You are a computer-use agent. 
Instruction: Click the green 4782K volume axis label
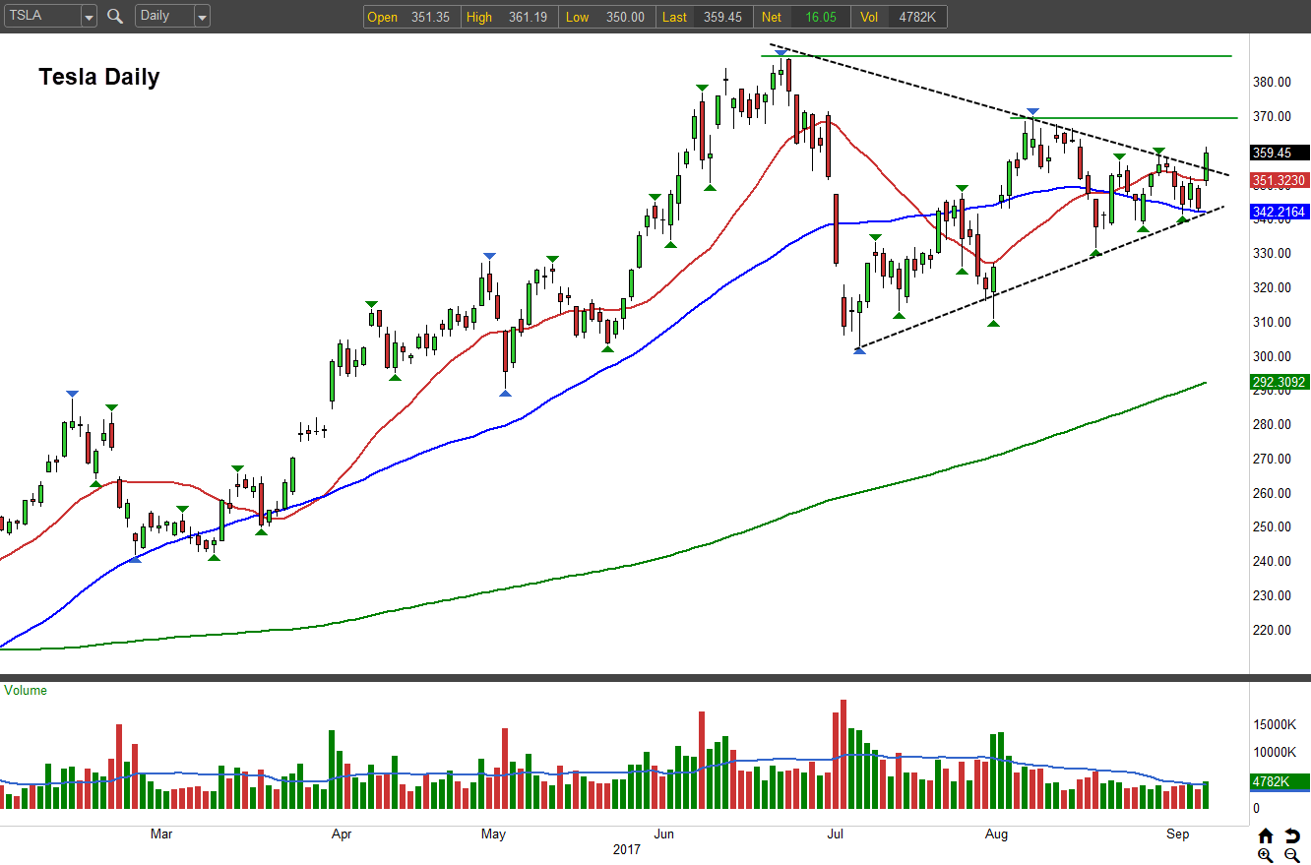coord(1280,782)
